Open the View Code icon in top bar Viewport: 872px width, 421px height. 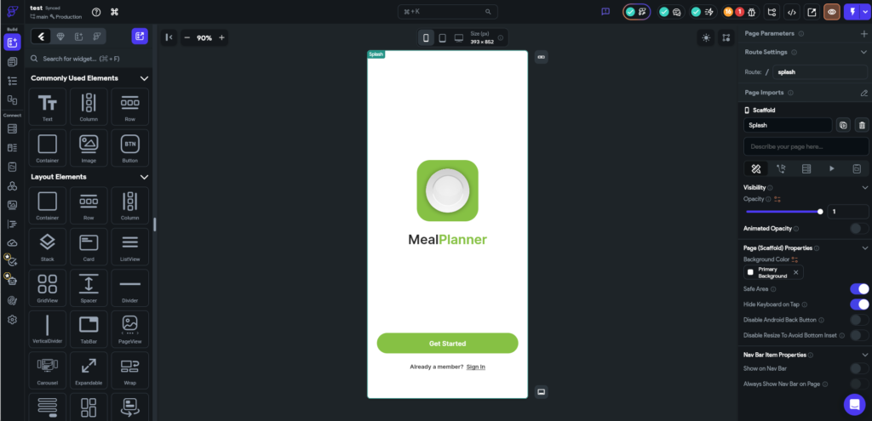click(791, 12)
